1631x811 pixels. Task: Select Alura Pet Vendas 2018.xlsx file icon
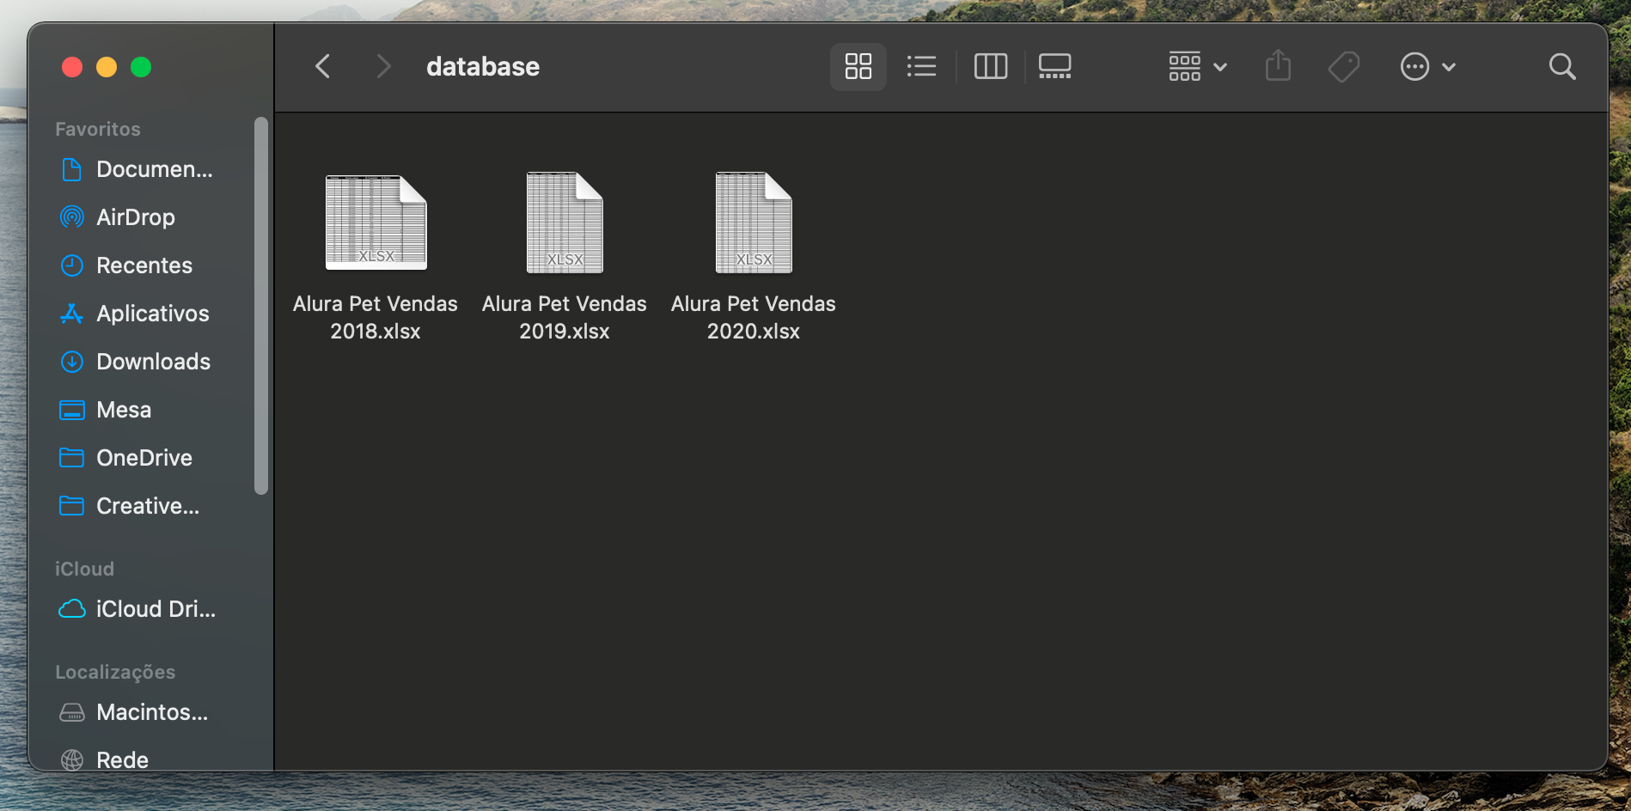point(376,223)
